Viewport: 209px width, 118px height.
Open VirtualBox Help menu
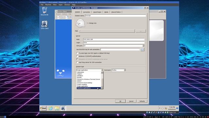point(74,5)
